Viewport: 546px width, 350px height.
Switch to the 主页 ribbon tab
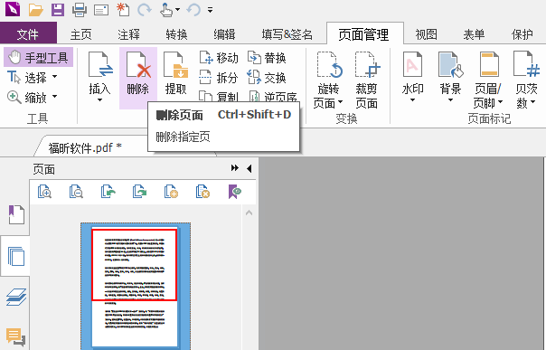(x=80, y=34)
